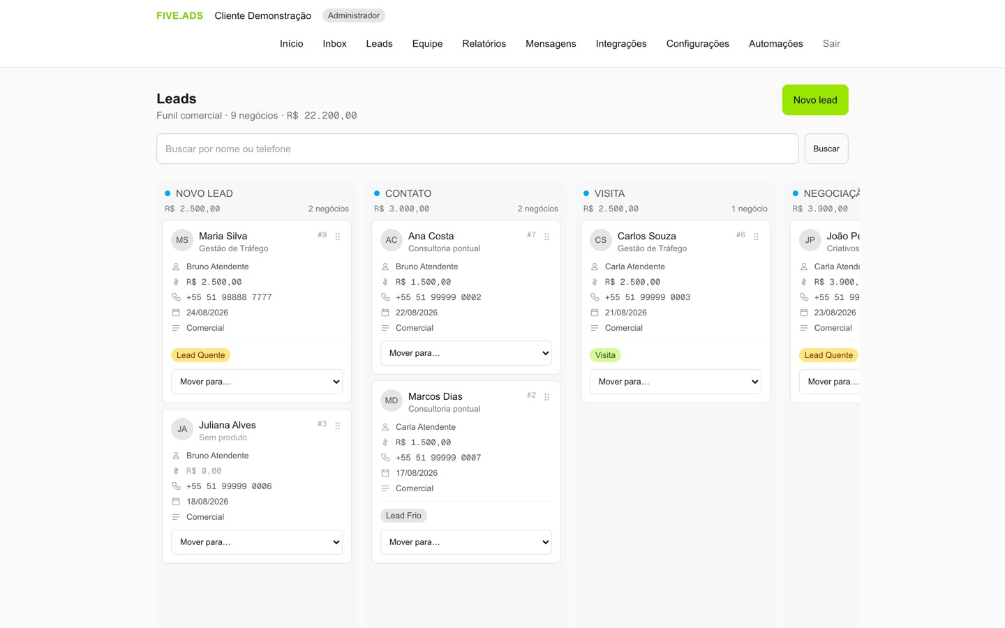Screen dimensions: 1005x628
Task: Click the blue dot of VISITA column
Action: pos(586,193)
